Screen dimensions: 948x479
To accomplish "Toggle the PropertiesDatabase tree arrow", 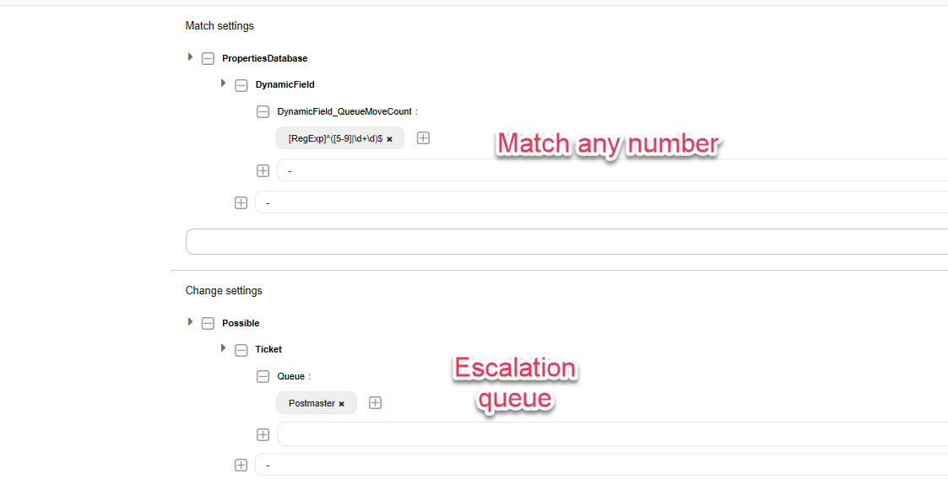I will coord(190,57).
